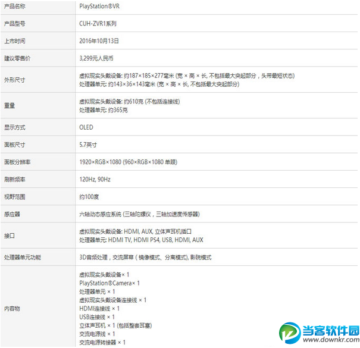
Task: Select the USB连接线 × 1 contents line
Action: point(97,317)
